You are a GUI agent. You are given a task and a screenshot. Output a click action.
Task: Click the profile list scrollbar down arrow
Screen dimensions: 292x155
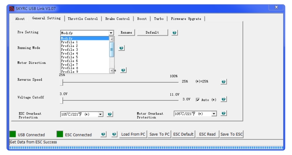tap(111, 71)
